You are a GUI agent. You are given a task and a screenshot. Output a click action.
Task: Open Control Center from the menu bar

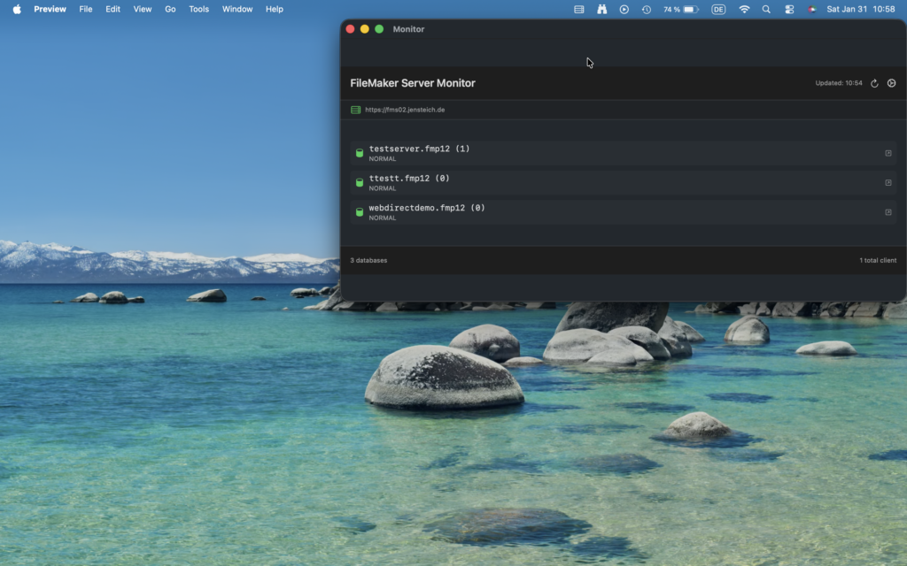pyautogui.click(x=789, y=9)
